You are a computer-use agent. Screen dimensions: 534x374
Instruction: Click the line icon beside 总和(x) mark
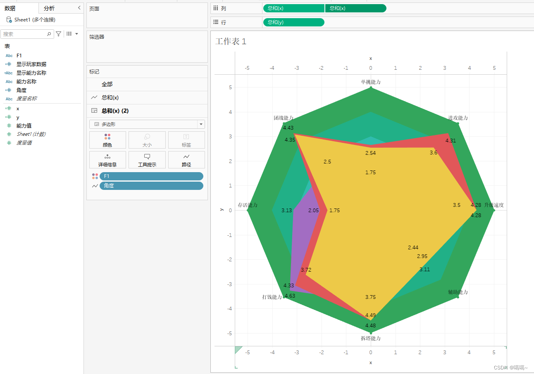(94, 97)
